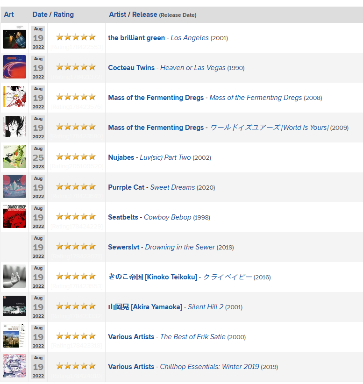363x384 pixels.
Task: Click the Sweet Dreams cover image
Action: [14, 186]
